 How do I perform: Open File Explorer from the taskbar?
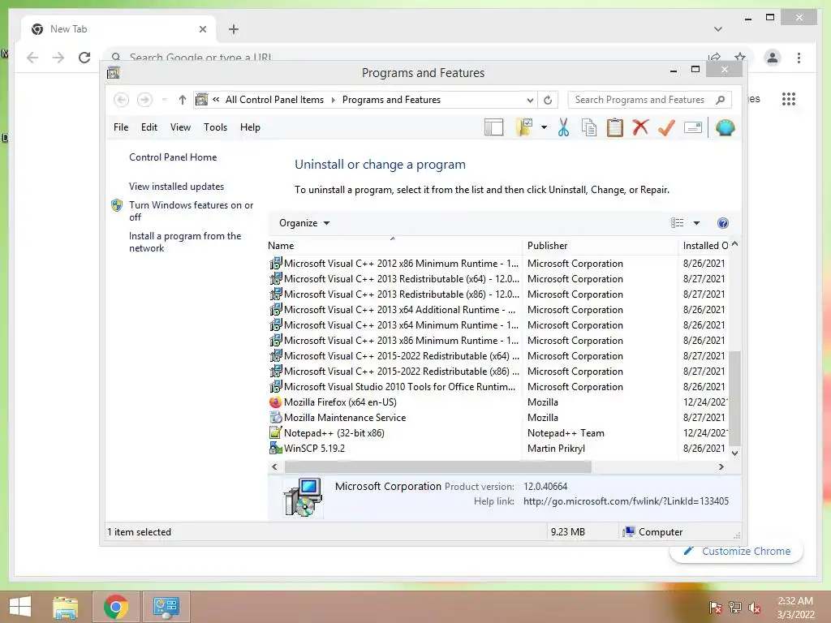tap(66, 607)
